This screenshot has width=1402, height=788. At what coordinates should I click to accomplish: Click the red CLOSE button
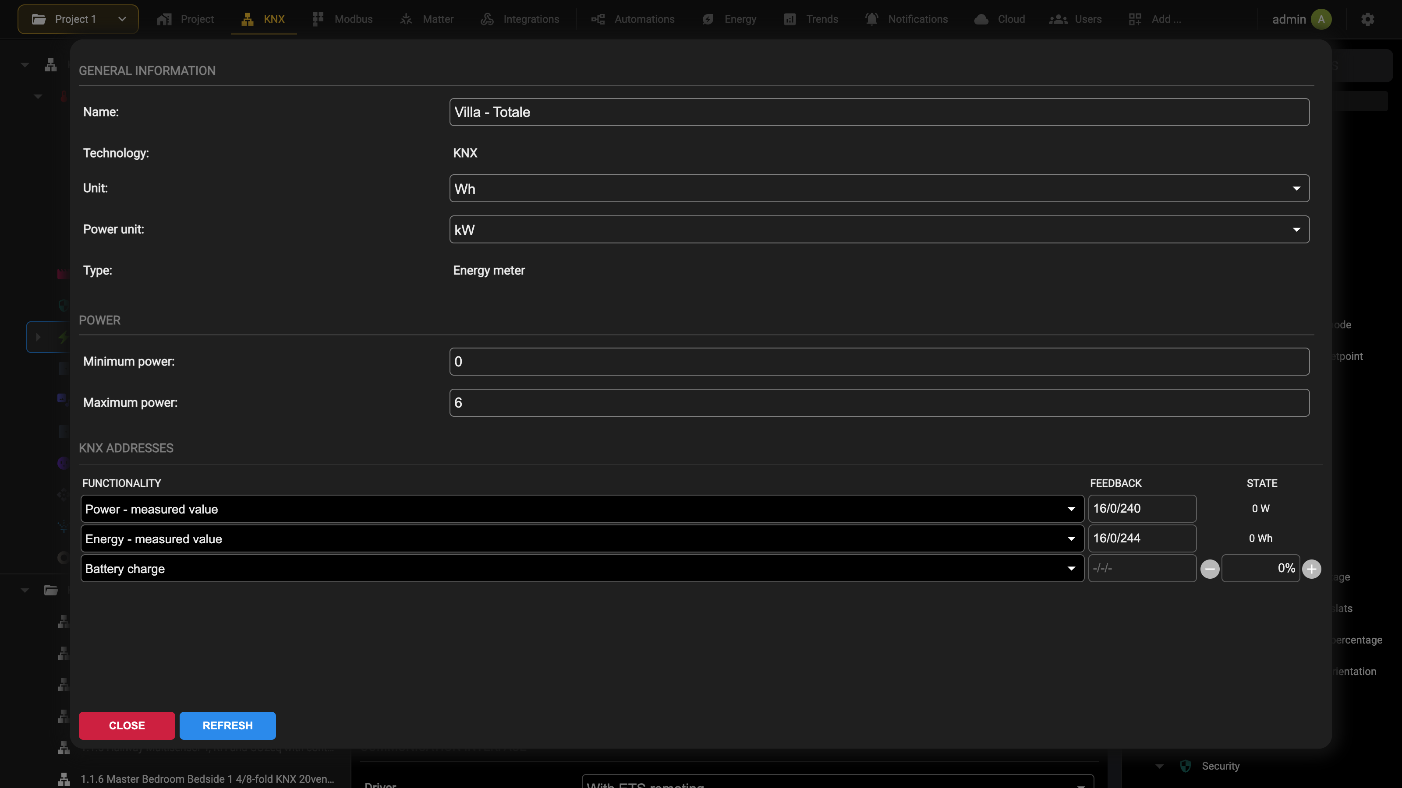pyautogui.click(x=127, y=725)
